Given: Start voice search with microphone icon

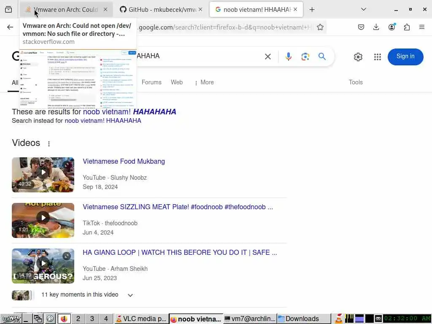Looking at the screenshot, I should pos(288,57).
